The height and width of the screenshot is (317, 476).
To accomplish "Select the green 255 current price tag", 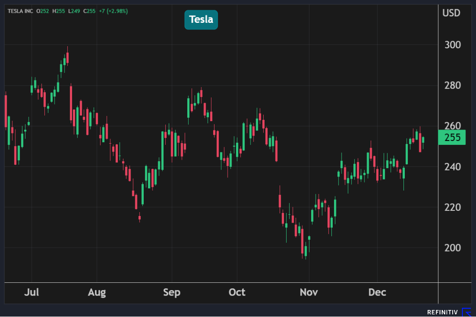I will [x=452, y=138].
